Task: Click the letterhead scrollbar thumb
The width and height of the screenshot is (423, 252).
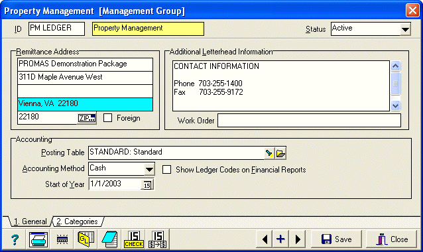Action: [x=395, y=84]
